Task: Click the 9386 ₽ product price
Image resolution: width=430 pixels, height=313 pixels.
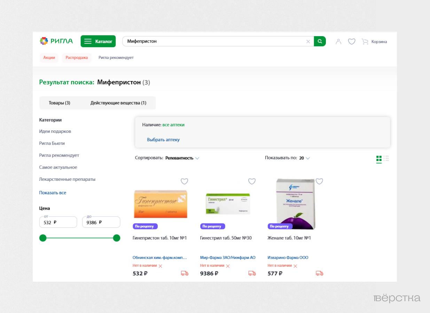Action: 209,273
